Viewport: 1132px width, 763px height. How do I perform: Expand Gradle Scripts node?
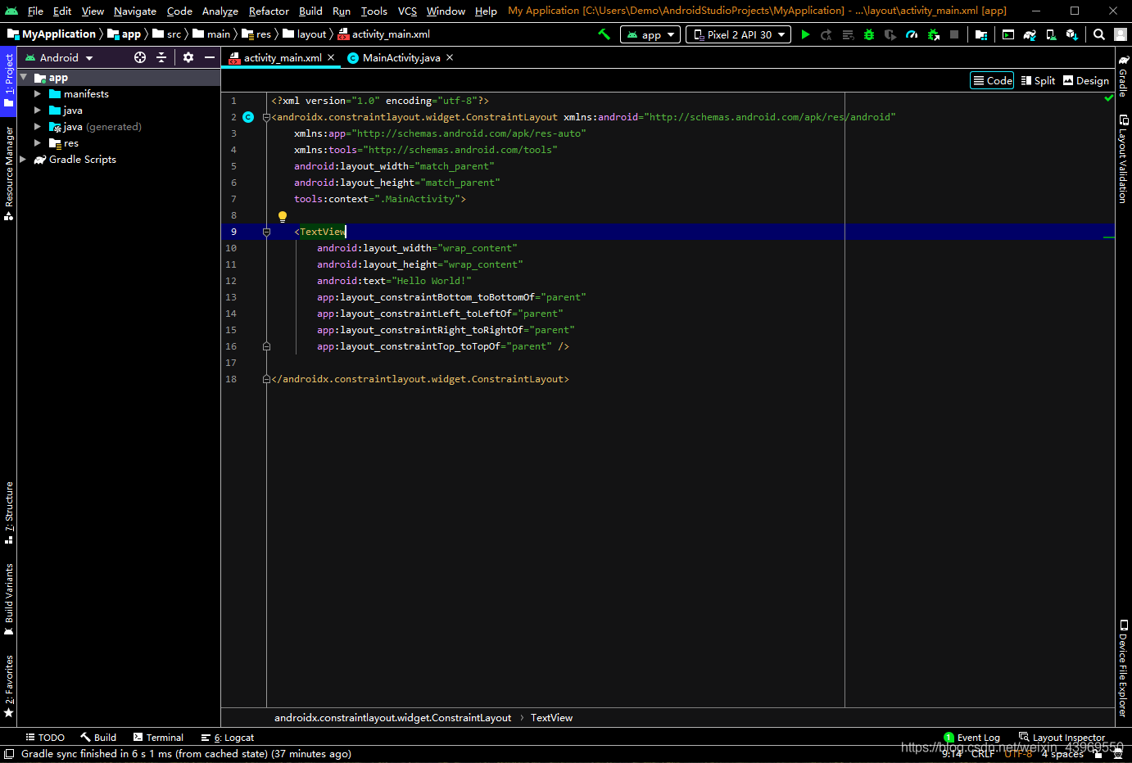pyautogui.click(x=24, y=160)
